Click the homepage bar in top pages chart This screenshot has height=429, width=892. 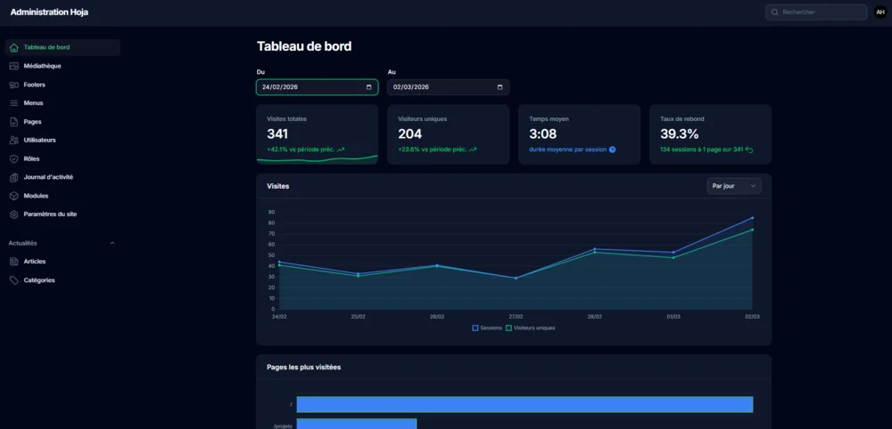pos(524,404)
